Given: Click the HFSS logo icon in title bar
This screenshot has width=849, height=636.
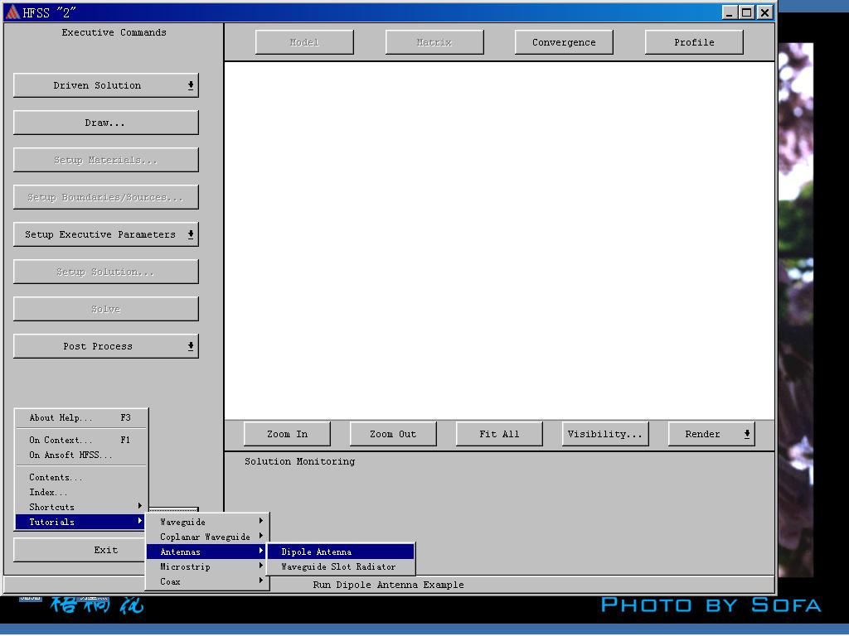Looking at the screenshot, I should 12,12.
